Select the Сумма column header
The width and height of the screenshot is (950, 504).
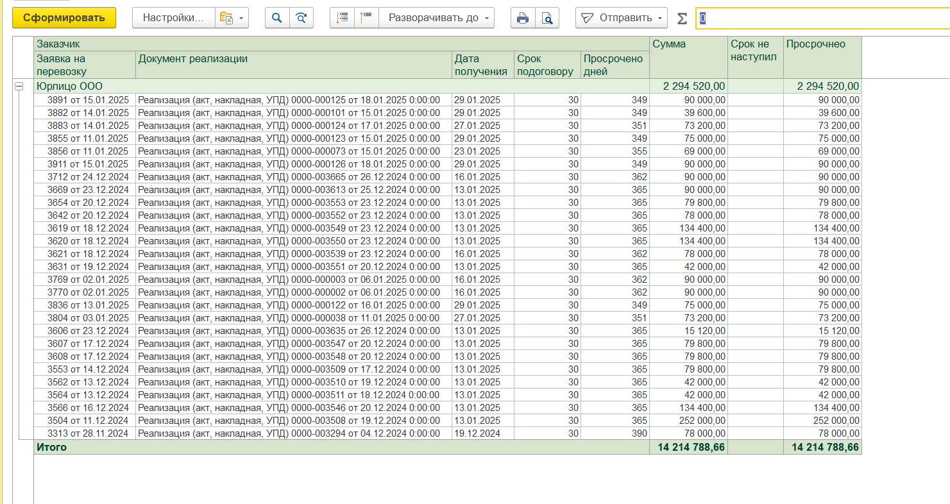(x=689, y=58)
